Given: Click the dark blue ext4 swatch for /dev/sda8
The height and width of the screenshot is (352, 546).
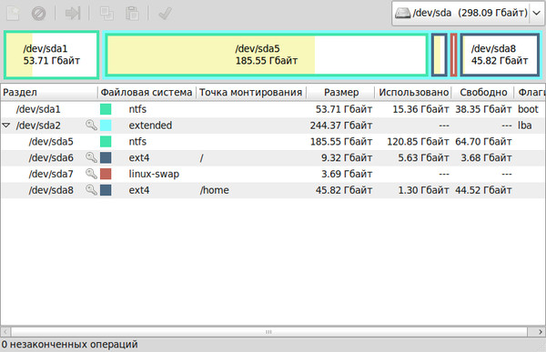Looking at the screenshot, I should tap(106, 190).
